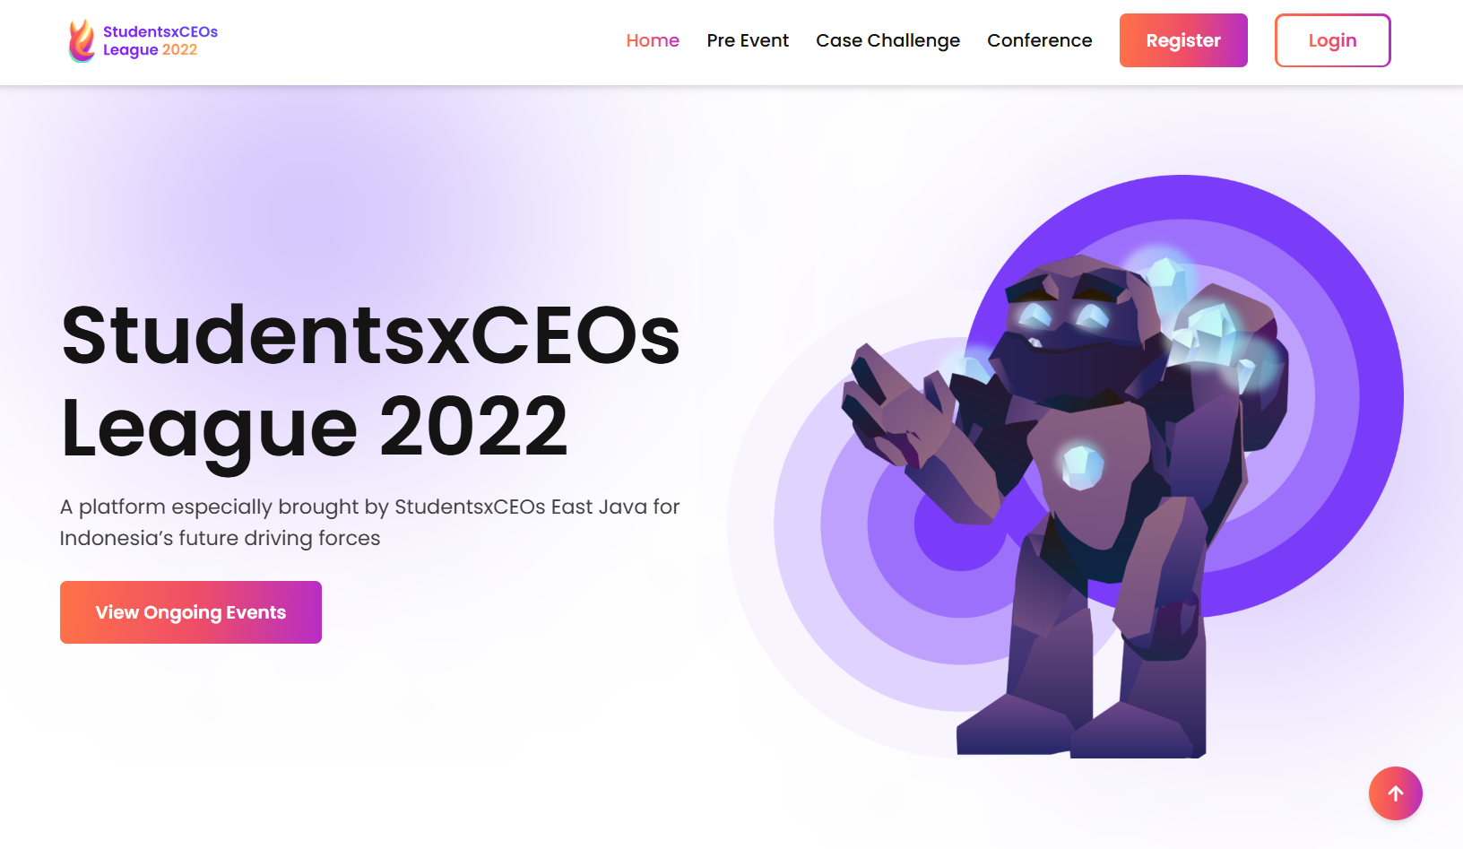Screen dimensions: 1463x849
Task: Navigate to the Conference page
Action: pyautogui.click(x=1039, y=40)
